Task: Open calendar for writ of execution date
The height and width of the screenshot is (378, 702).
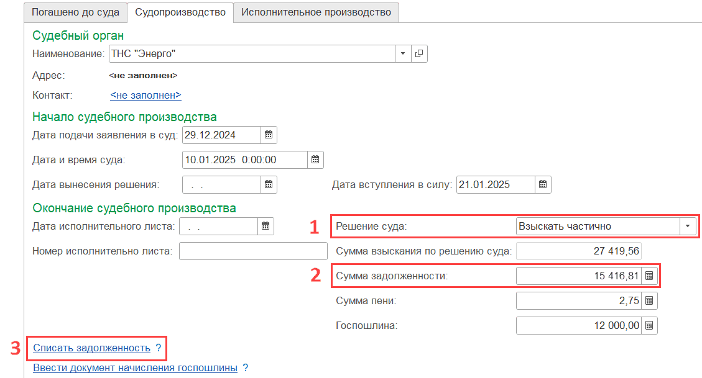Action: pos(267,227)
